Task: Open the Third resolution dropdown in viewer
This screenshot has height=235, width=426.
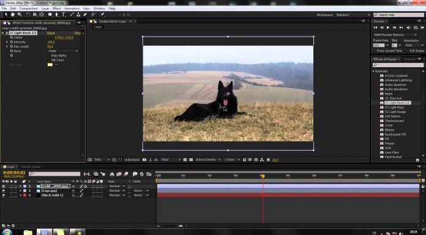Action: click(x=171, y=160)
